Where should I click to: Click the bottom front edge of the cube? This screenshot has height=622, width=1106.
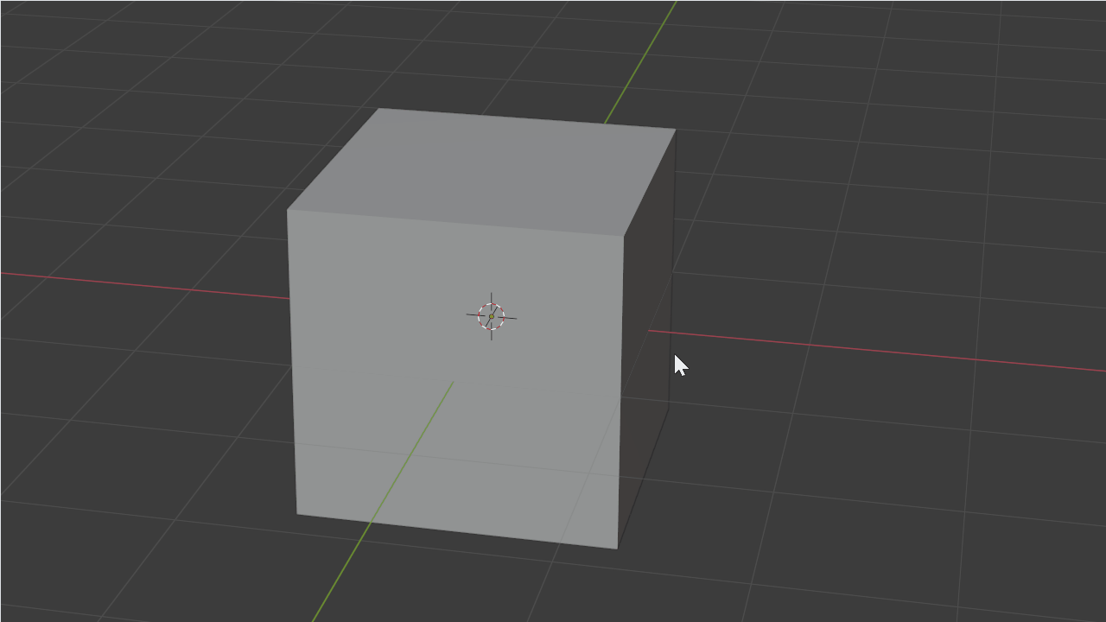pyautogui.click(x=457, y=531)
